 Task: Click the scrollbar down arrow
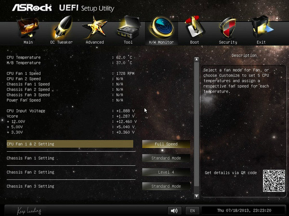click(x=196, y=196)
